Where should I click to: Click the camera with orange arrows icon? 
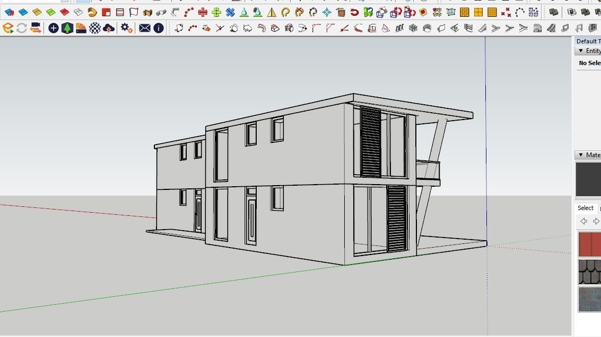36,28
